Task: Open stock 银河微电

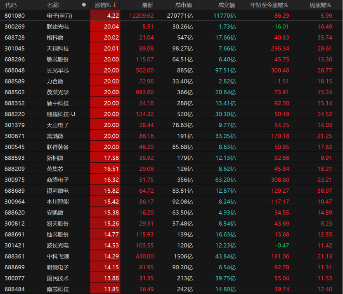Action: click(58, 191)
